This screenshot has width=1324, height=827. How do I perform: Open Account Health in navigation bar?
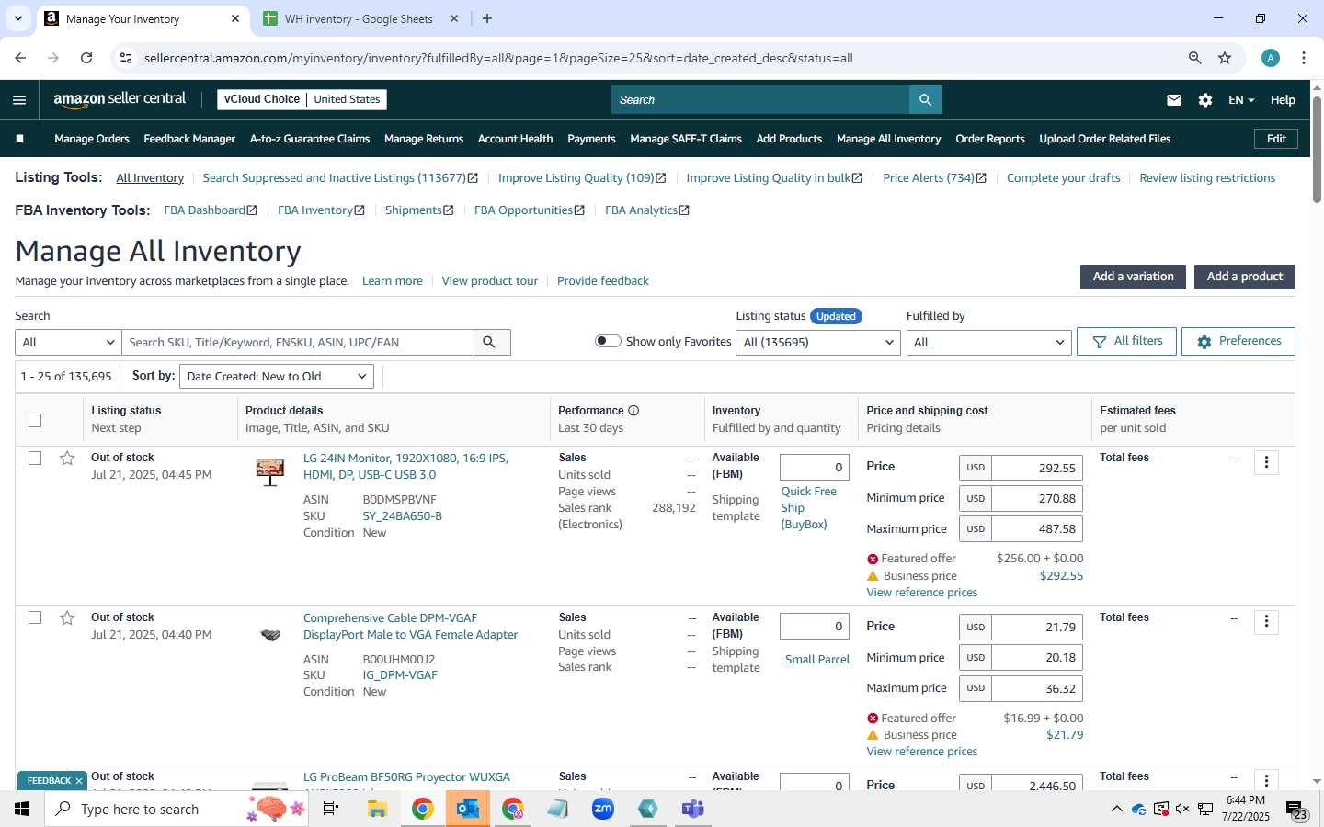515,139
